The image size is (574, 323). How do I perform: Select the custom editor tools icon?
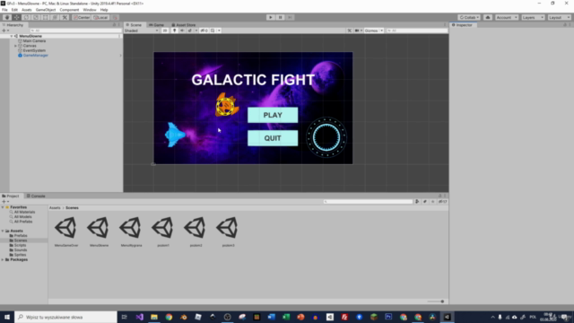(65, 17)
